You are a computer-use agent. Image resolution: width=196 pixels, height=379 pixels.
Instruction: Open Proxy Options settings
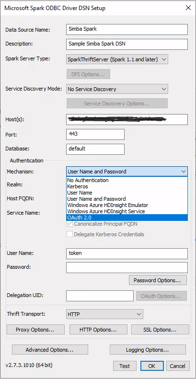click(36, 330)
